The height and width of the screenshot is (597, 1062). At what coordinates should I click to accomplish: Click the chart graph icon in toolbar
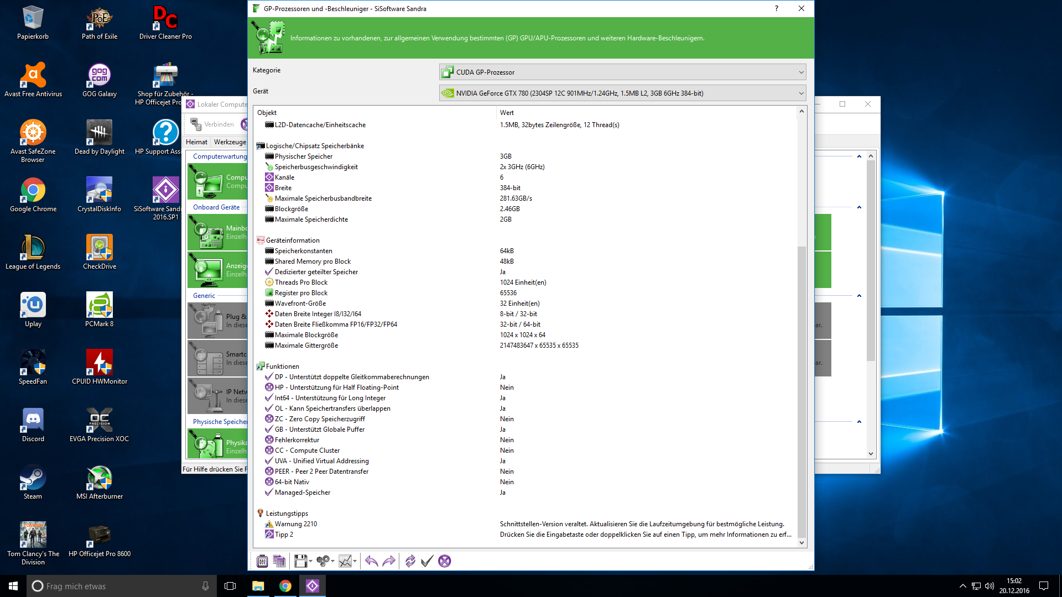coord(345,561)
